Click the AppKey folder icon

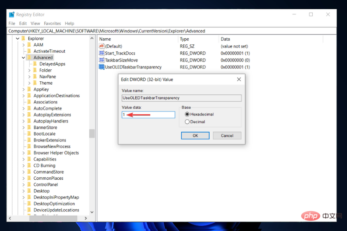(x=29, y=89)
